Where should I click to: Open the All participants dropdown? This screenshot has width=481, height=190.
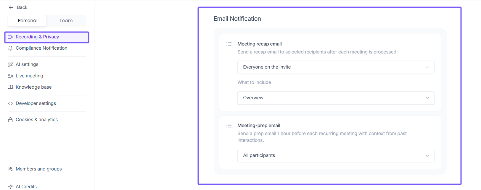pyautogui.click(x=336, y=155)
